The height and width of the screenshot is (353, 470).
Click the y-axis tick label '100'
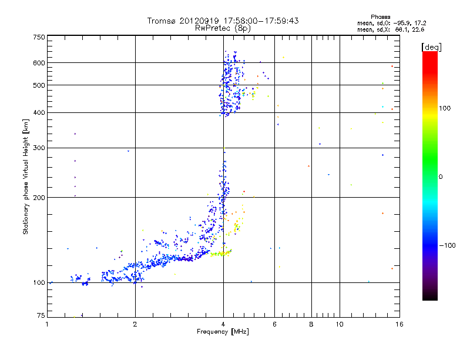(39, 282)
